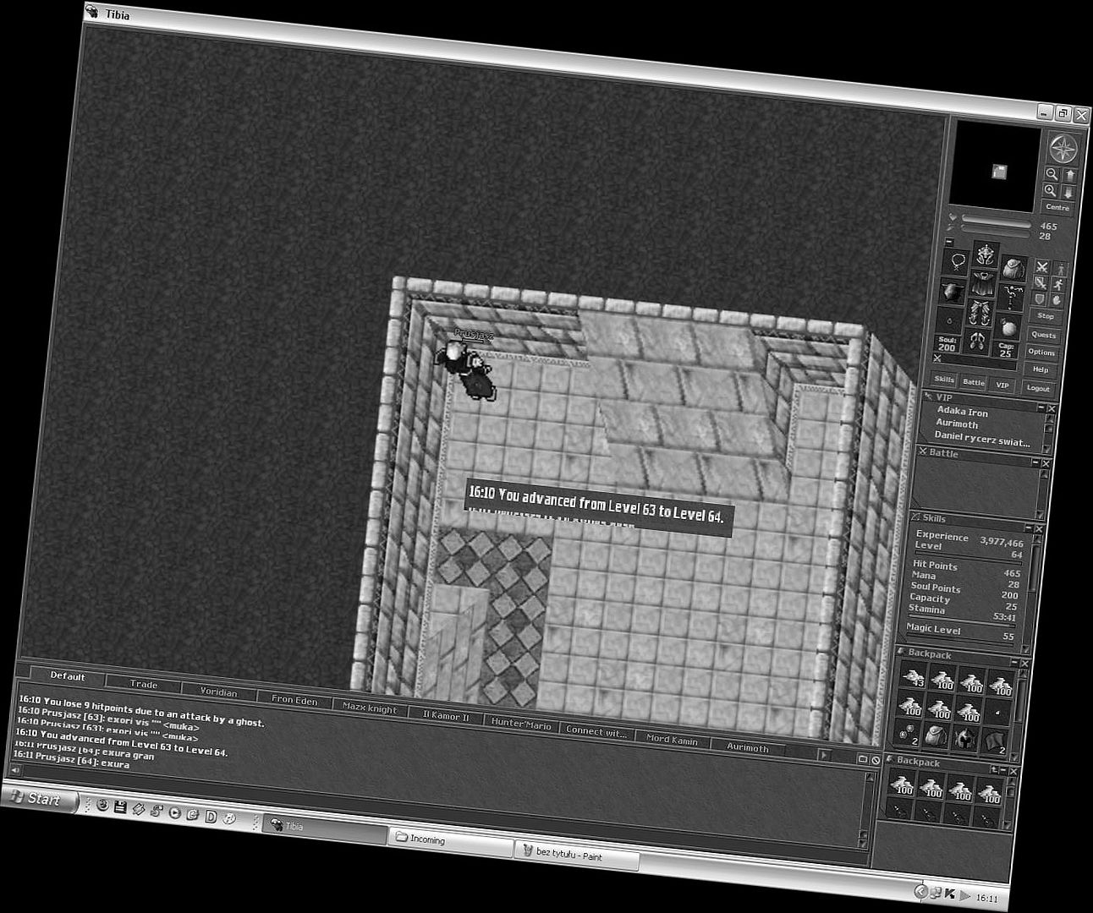Open the Fron Eden chat tab
Image resolution: width=1093 pixels, height=913 pixels.
294,699
